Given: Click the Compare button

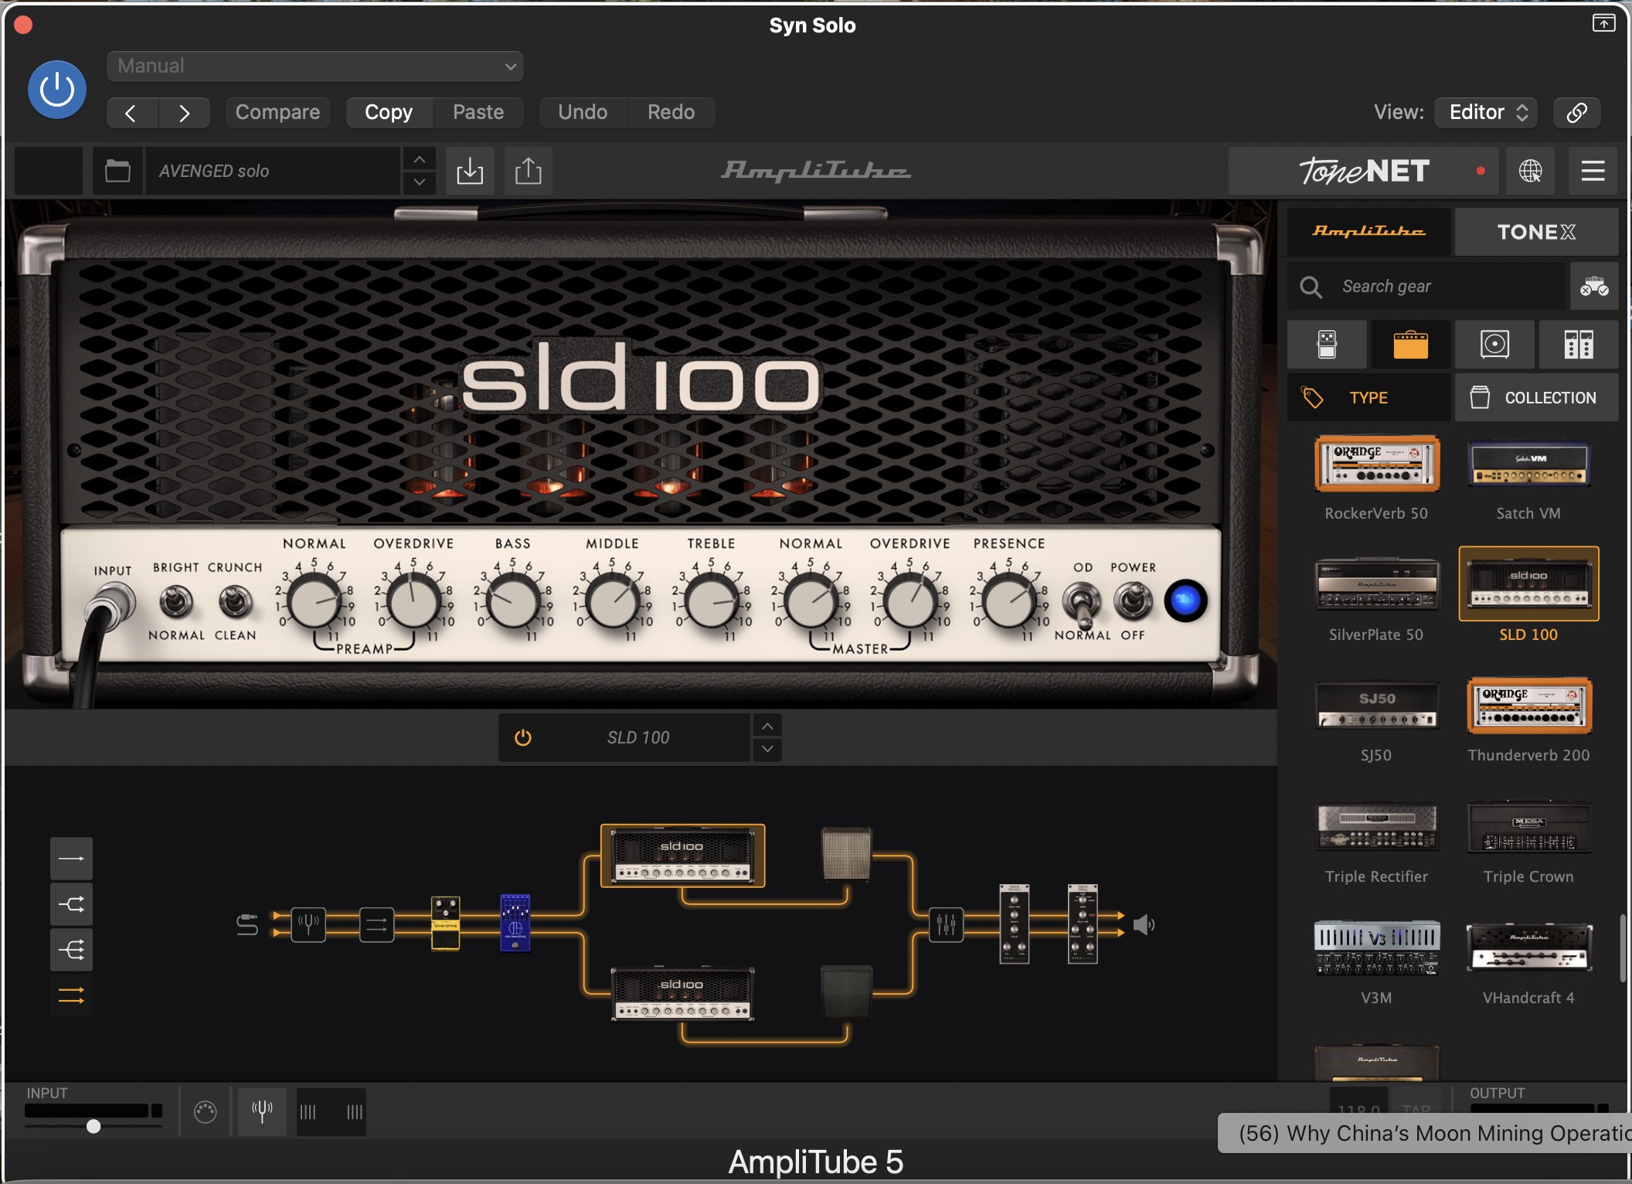Looking at the screenshot, I should 277,113.
